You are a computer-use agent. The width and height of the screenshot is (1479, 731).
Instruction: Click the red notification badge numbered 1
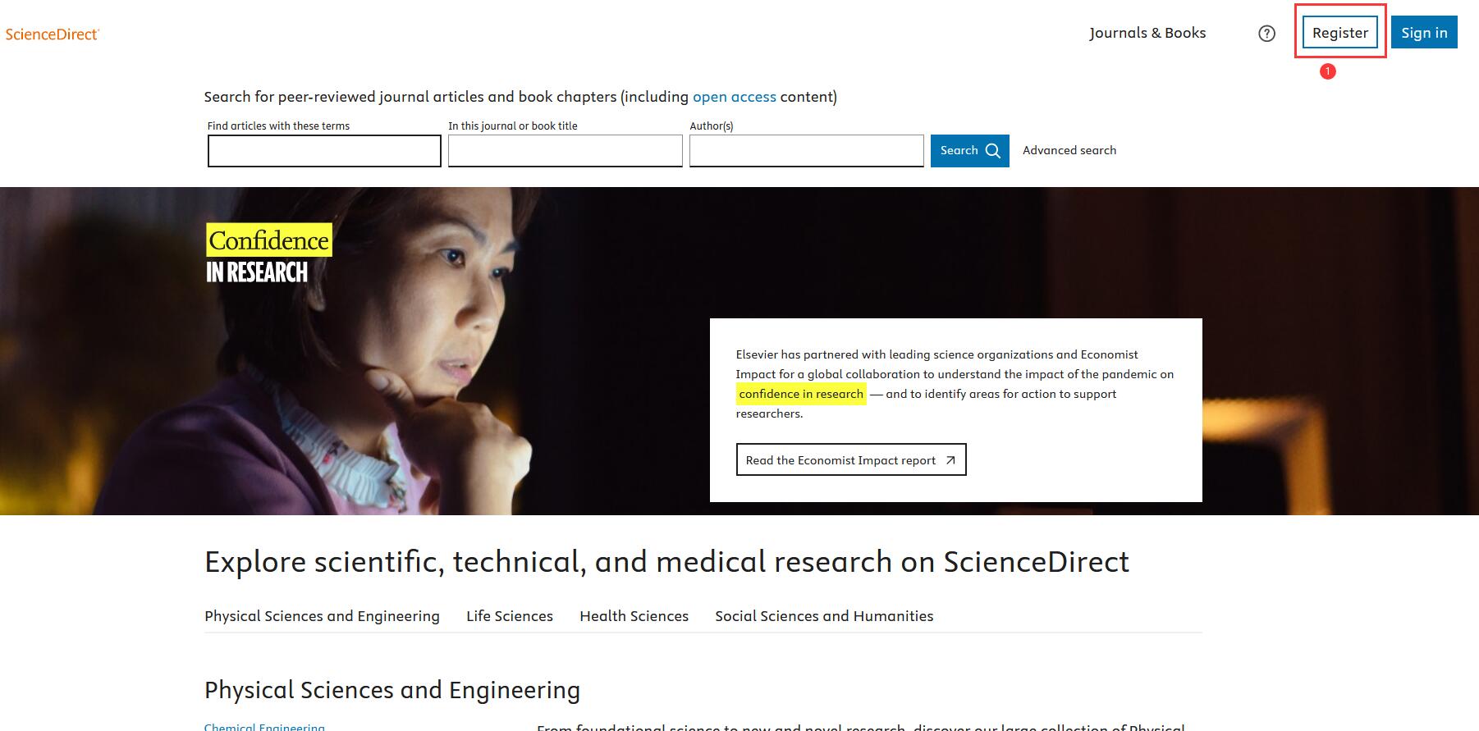pyautogui.click(x=1327, y=71)
